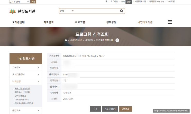Collapse 나의신청 sidebar section

pos(26,81)
